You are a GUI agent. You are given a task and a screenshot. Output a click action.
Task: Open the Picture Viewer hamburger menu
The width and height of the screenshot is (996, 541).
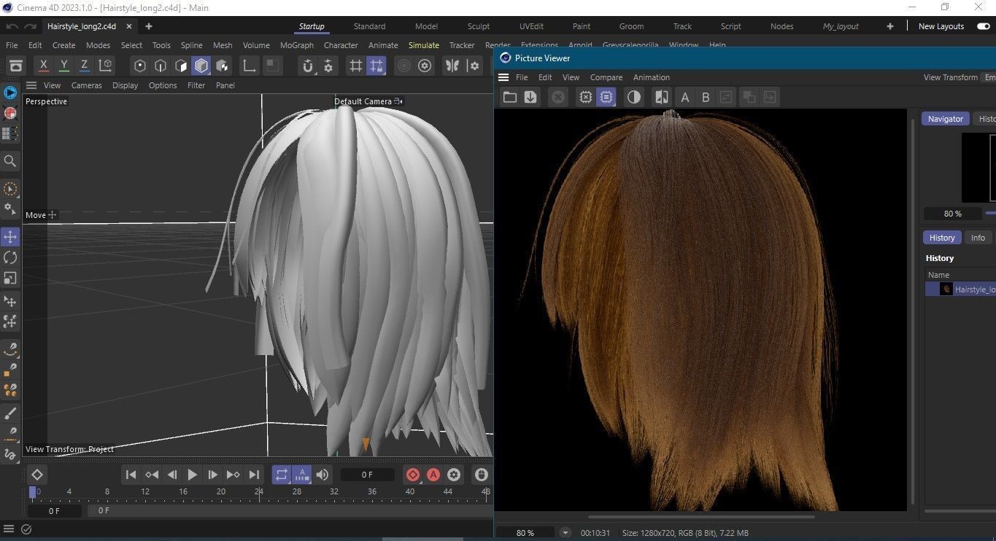tap(503, 77)
